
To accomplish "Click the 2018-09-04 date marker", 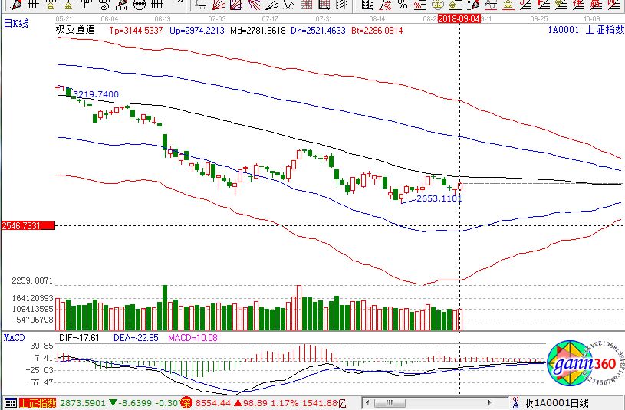I will pos(459,16).
